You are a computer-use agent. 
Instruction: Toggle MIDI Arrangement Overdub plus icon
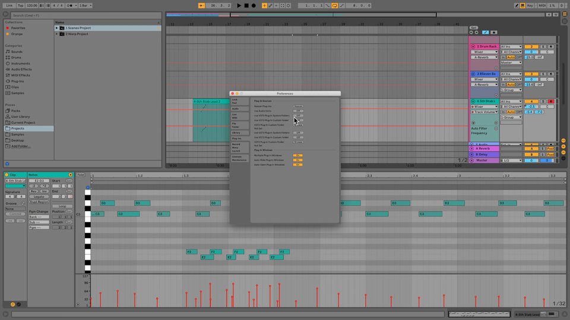[264, 5]
